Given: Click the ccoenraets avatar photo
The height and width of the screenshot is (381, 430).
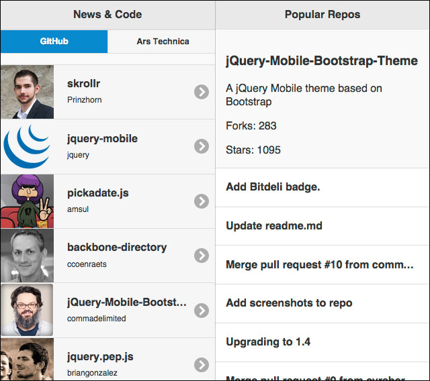Looking at the screenshot, I should 27,256.
